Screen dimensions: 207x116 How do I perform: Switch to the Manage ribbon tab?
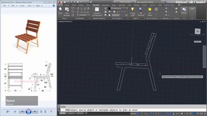click(136, 5)
